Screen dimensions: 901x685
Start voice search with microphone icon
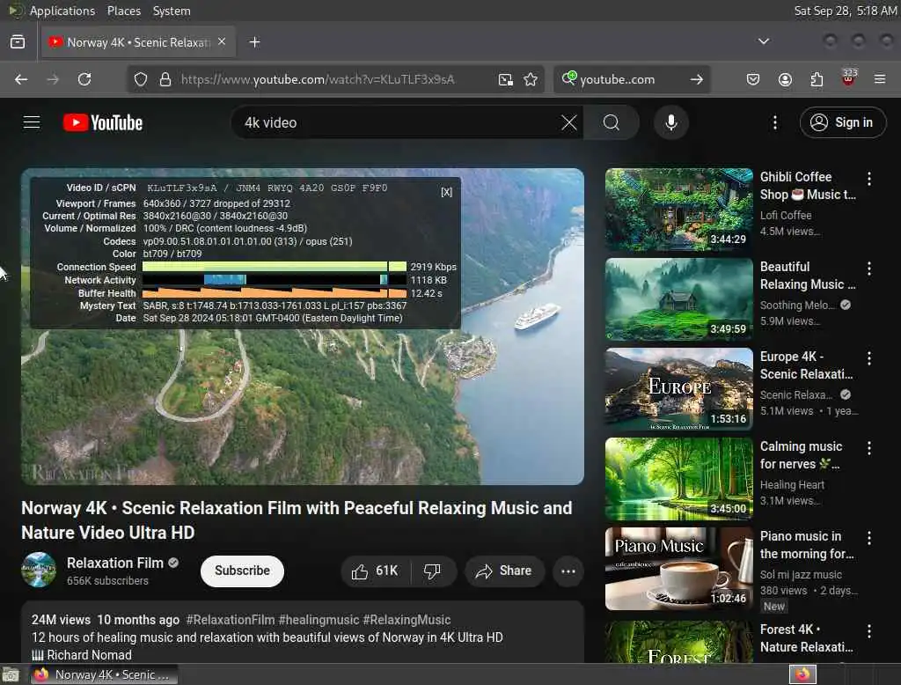670,122
